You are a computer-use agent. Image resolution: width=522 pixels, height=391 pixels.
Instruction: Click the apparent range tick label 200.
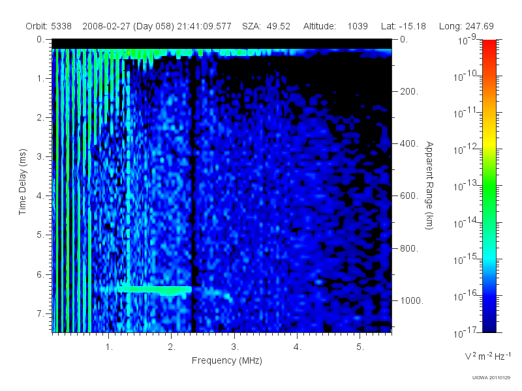click(x=409, y=91)
